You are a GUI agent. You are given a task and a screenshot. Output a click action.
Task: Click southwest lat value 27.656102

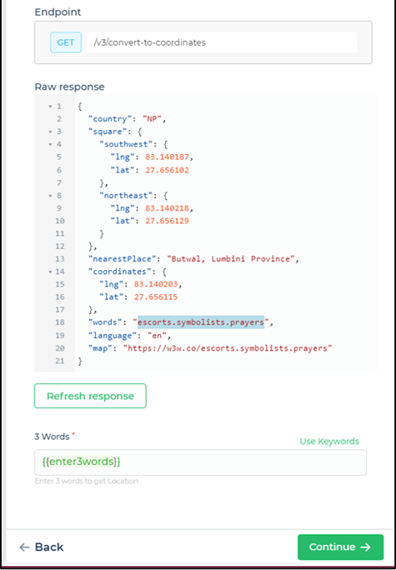(167, 170)
